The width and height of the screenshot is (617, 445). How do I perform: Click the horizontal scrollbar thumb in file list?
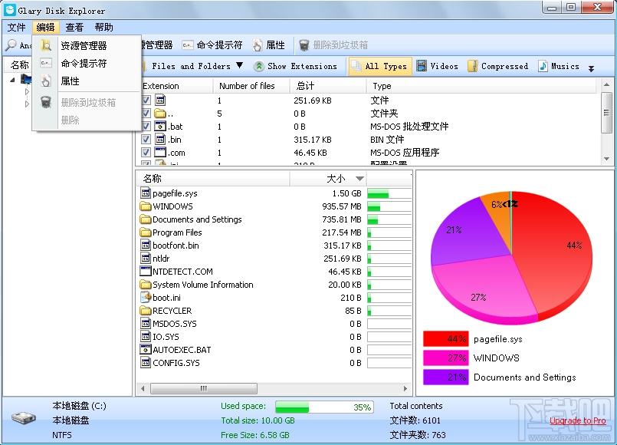click(204, 388)
